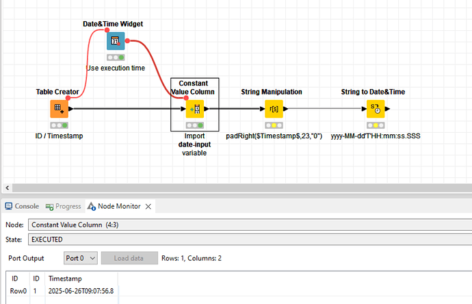Click Table Creator's black output port triangle

tap(70, 109)
